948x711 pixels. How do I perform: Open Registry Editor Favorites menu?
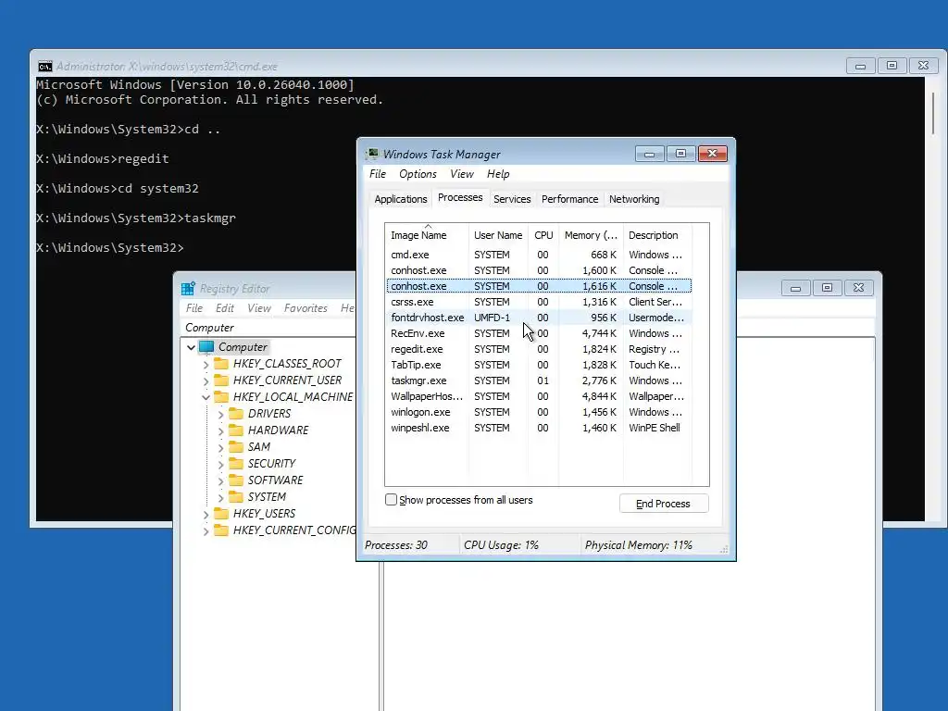point(306,308)
